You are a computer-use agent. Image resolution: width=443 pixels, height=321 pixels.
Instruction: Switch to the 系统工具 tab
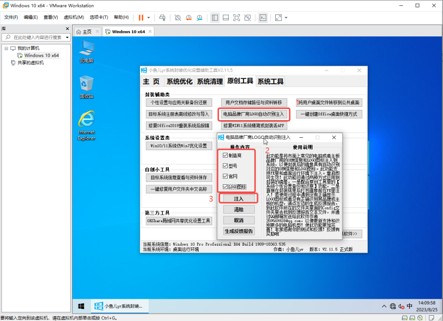270,82
